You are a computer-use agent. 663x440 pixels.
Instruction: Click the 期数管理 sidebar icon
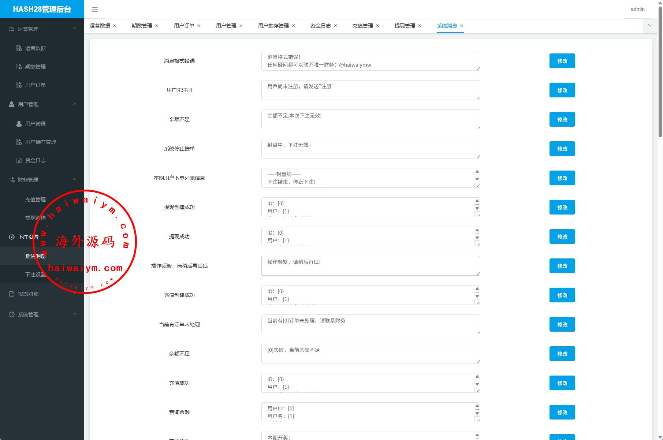tap(19, 67)
